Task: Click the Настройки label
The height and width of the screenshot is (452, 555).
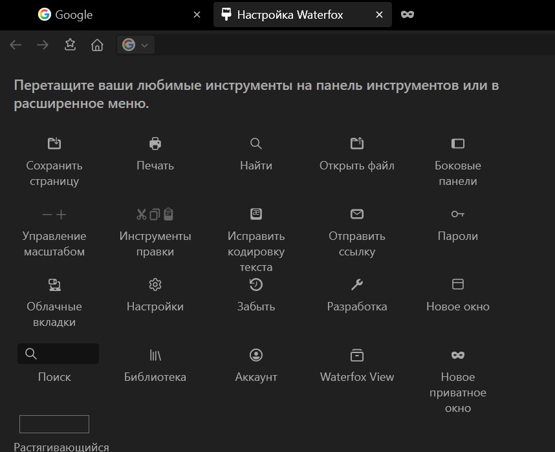Action: [155, 307]
